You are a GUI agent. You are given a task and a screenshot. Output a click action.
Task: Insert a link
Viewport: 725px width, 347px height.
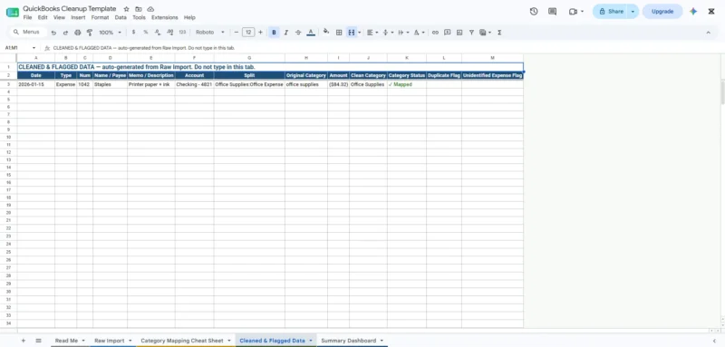435,33
